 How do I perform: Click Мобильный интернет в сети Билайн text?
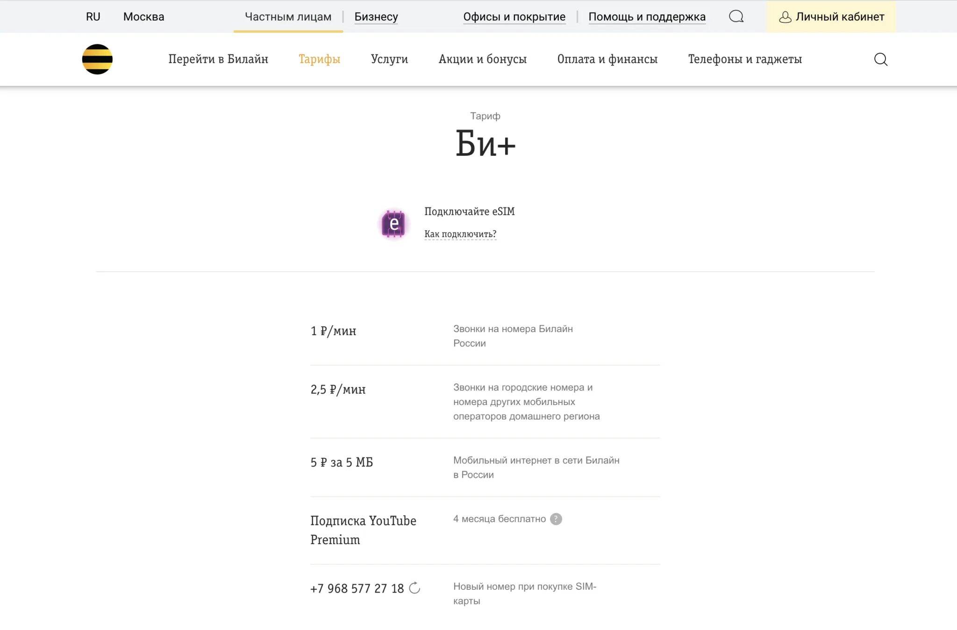pyautogui.click(x=536, y=467)
